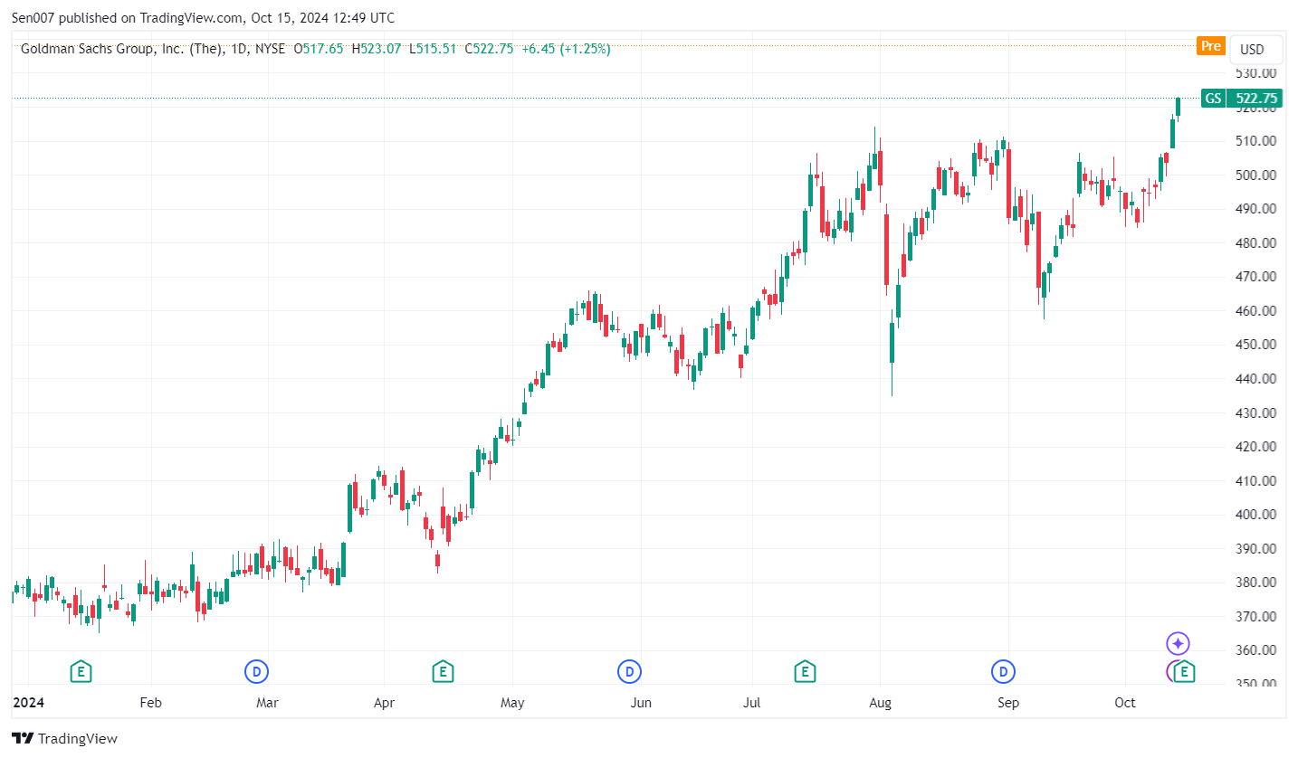This screenshot has width=1298, height=758.
Task: Click the Mar label on time axis
Action: pos(267,703)
